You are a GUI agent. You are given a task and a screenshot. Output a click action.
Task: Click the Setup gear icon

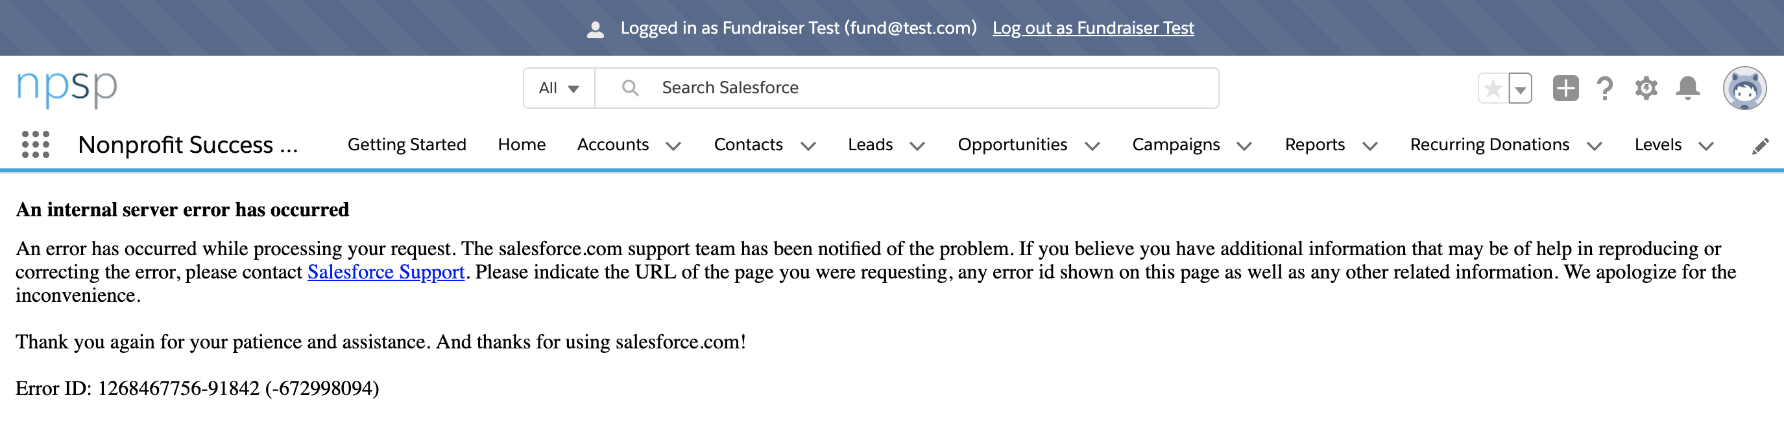click(1647, 88)
